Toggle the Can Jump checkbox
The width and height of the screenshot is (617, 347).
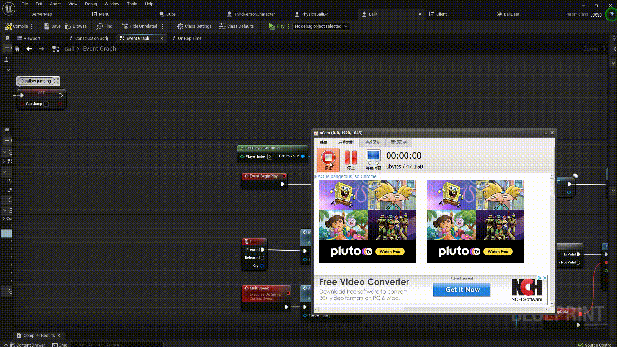pos(46,104)
